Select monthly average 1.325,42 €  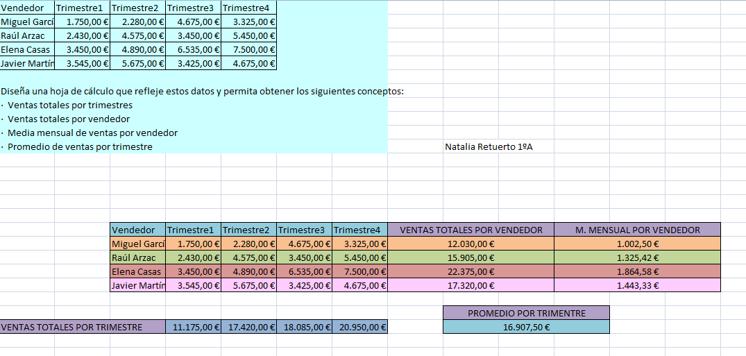pos(638,257)
